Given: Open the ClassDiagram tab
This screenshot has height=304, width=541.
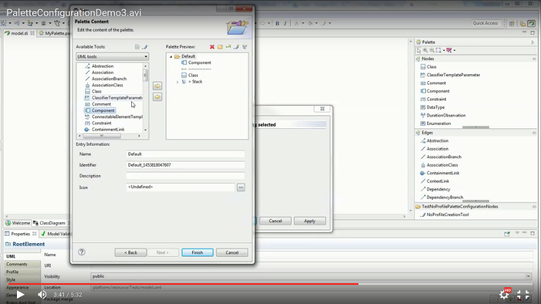Looking at the screenshot, I should 49,223.
